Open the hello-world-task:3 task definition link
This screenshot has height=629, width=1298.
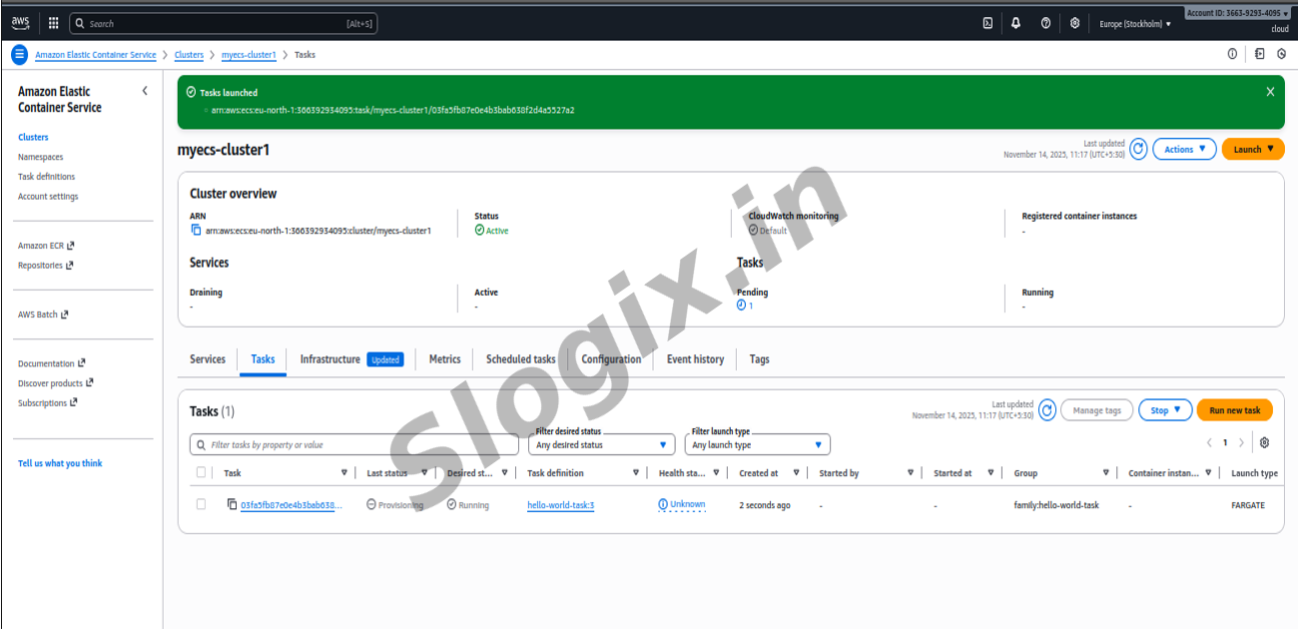click(x=560, y=505)
